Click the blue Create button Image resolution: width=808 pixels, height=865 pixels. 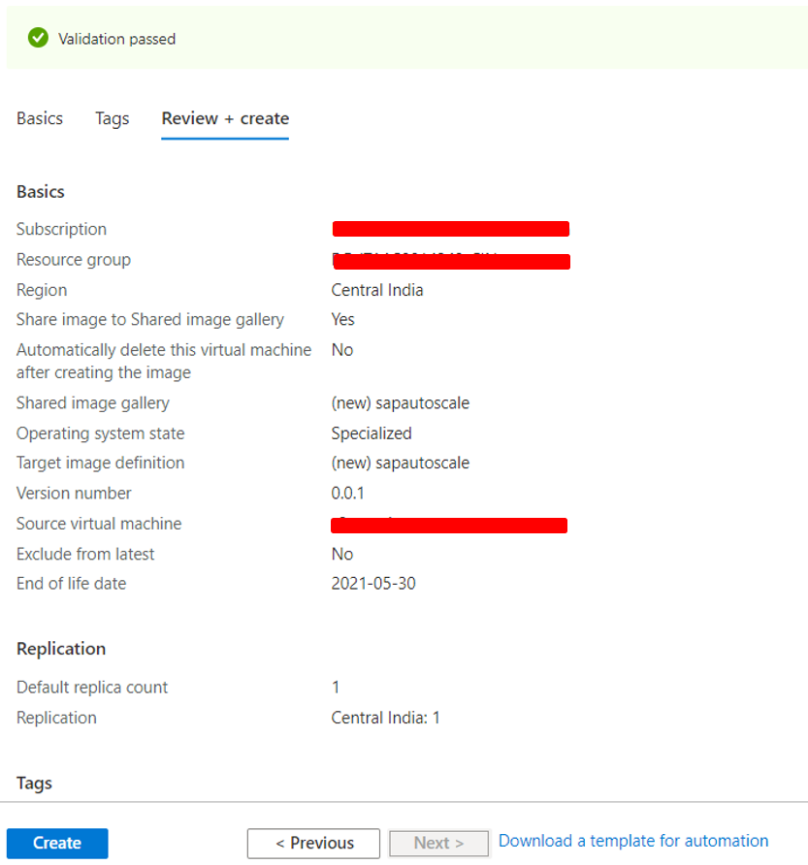57,843
